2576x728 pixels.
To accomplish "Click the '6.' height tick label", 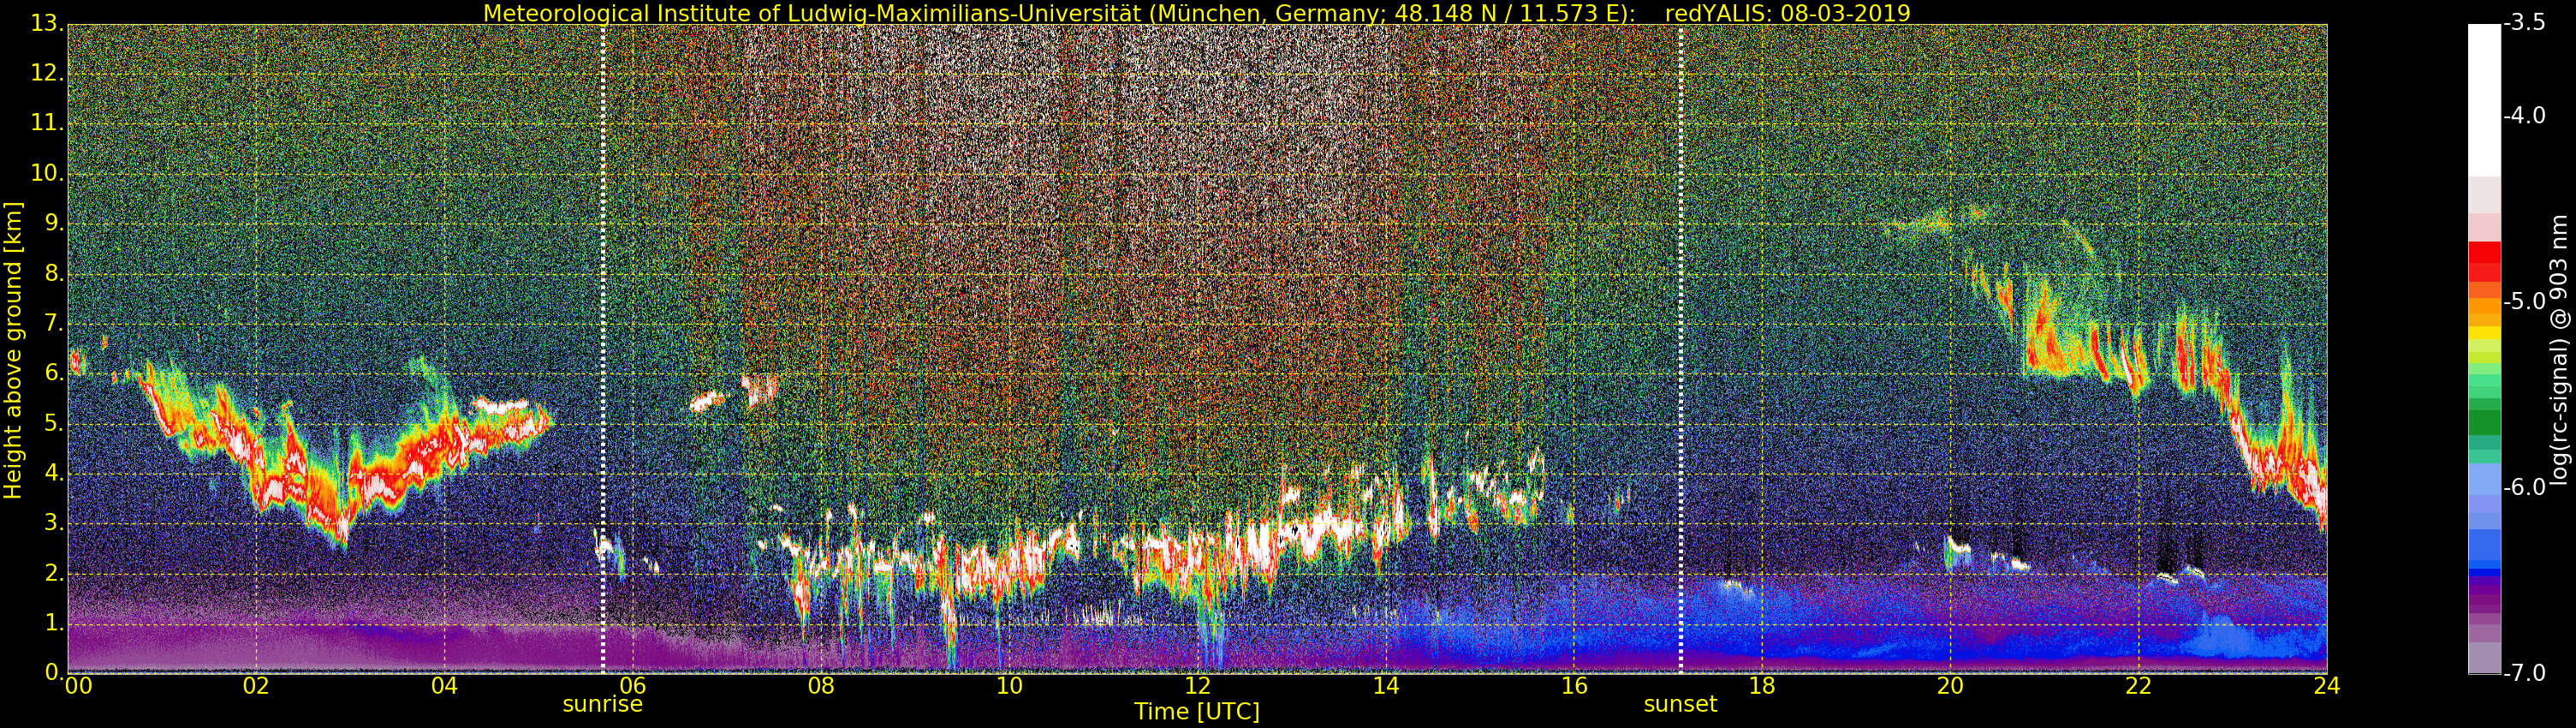I will tap(54, 373).
